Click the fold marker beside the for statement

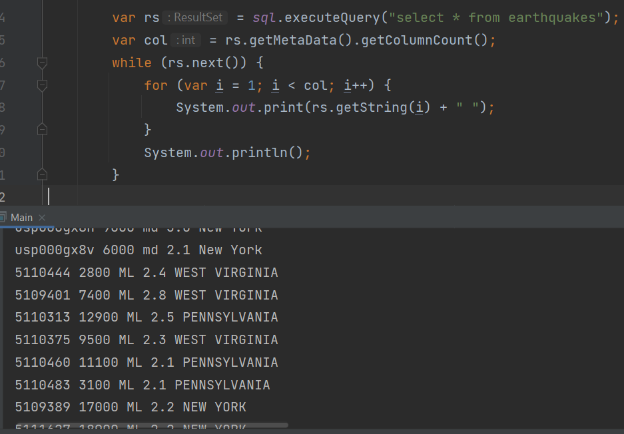tap(42, 85)
